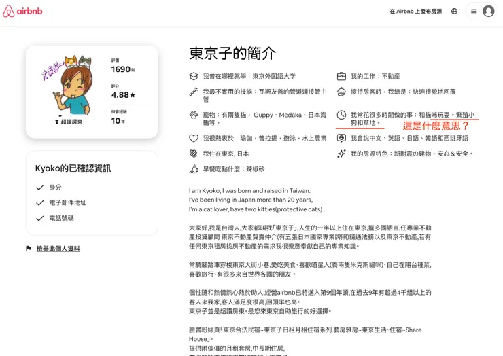Click the 10 年 hosting experience value

pos(118,121)
